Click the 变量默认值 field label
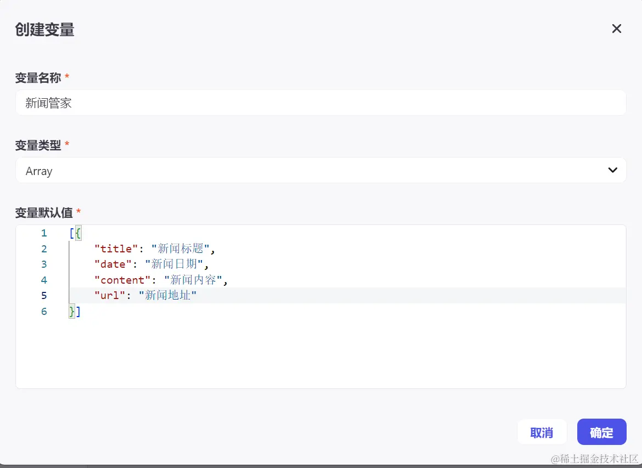 44,212
